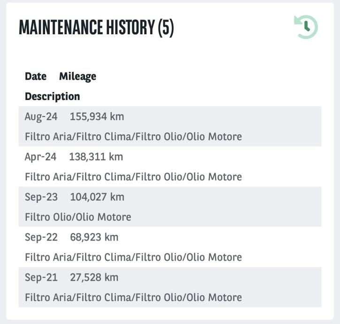This screenshot has height=324, width=340.
Task: Click the description under the Sep-22 entry
Action: pyautogui.click(x=133, y=257)
